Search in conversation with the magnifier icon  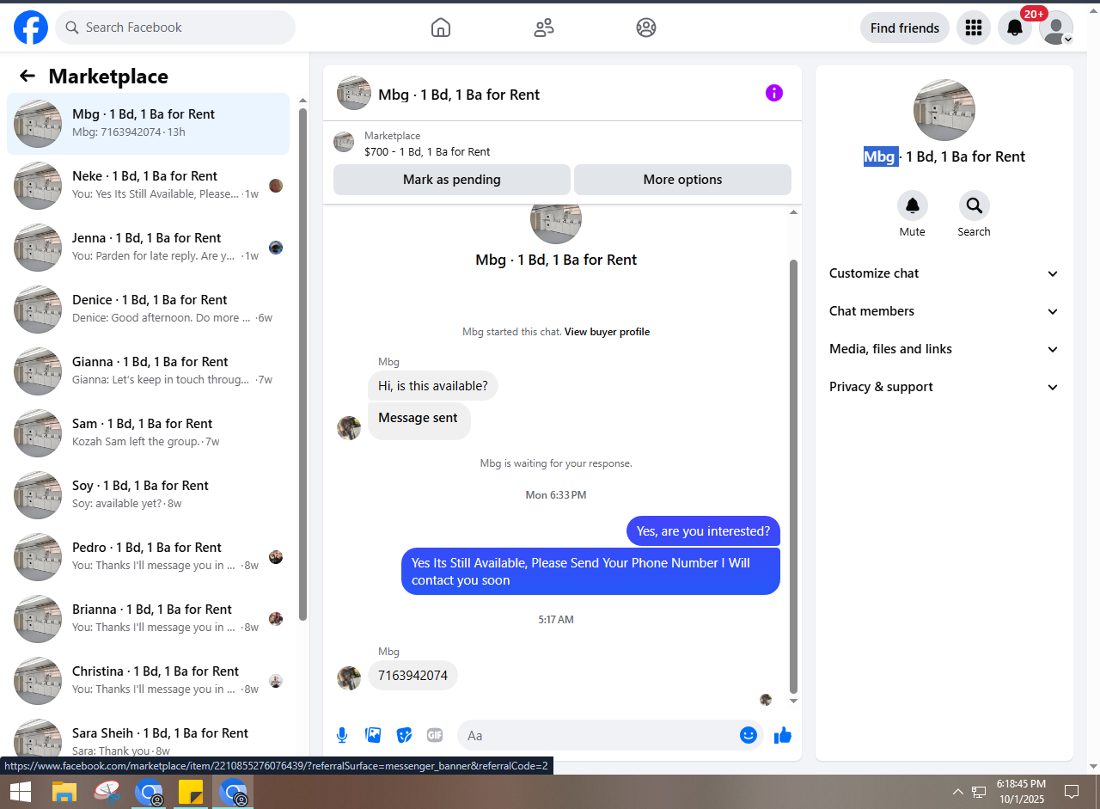tap(975, 206)
